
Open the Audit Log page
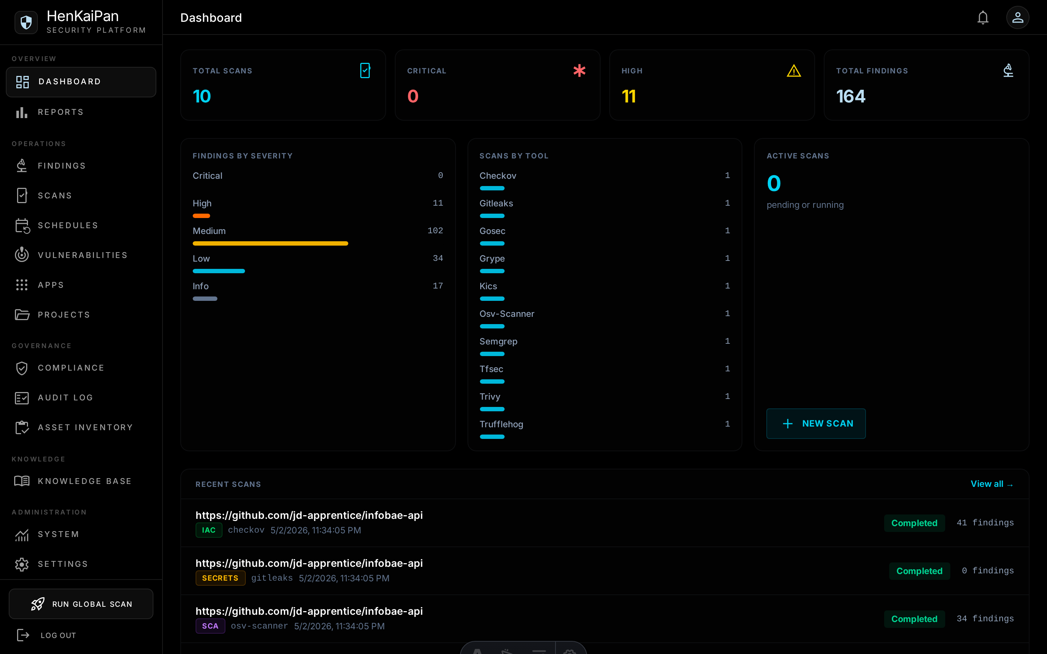pos(81,397)
